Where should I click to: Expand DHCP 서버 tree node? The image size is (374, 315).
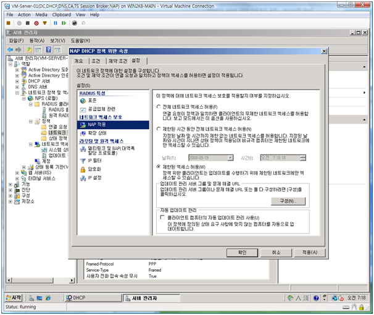17,82
